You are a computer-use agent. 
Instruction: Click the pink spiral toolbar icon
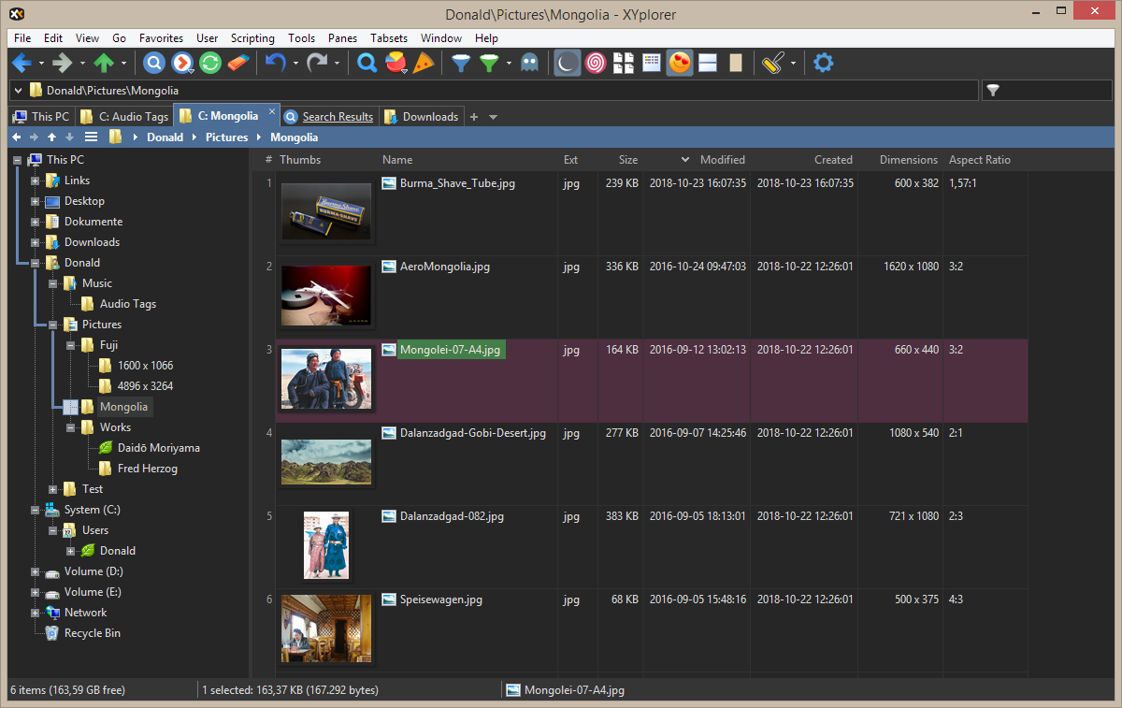(596, 64)
